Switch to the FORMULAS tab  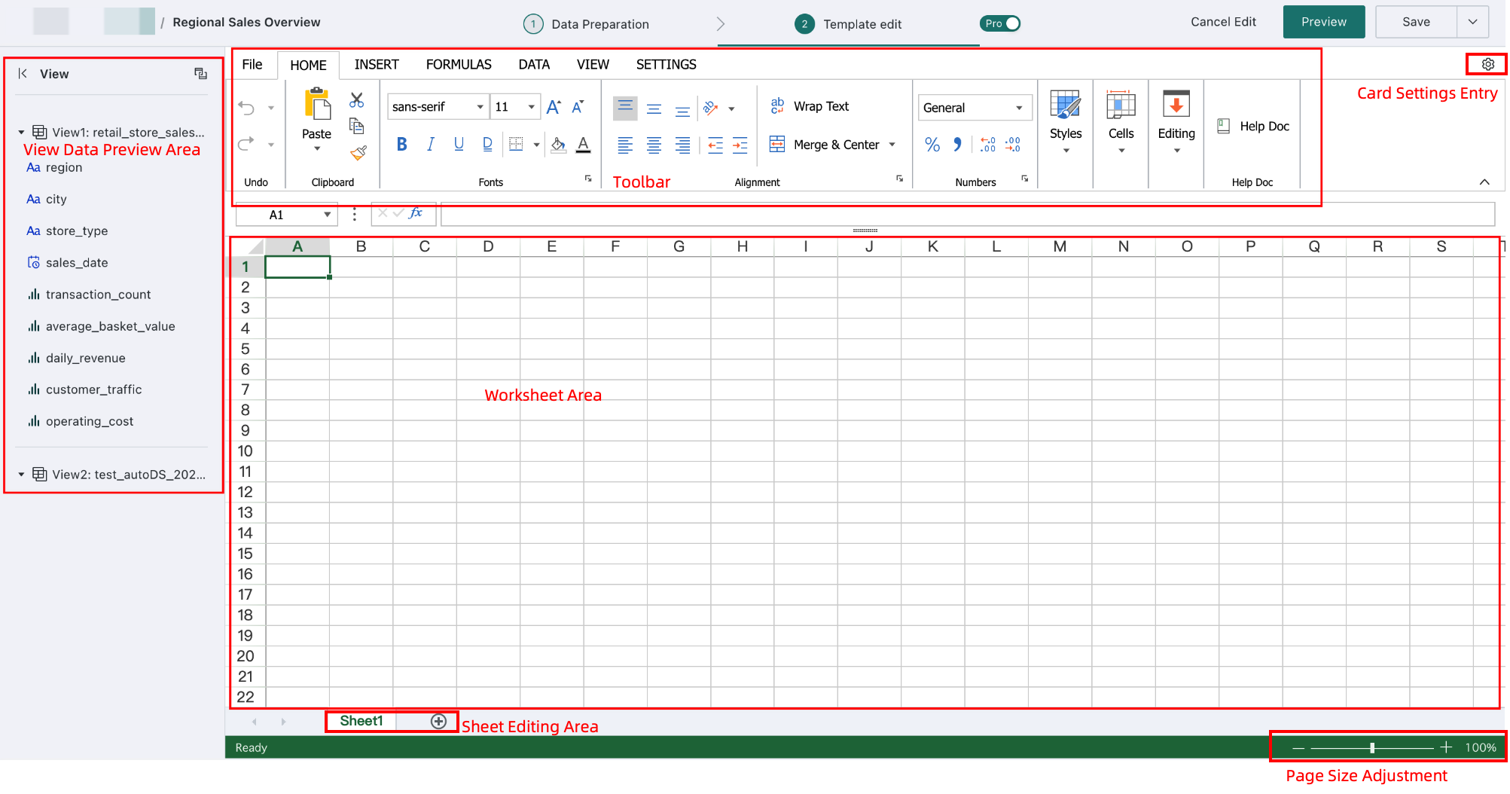click(x=459, y=65)
